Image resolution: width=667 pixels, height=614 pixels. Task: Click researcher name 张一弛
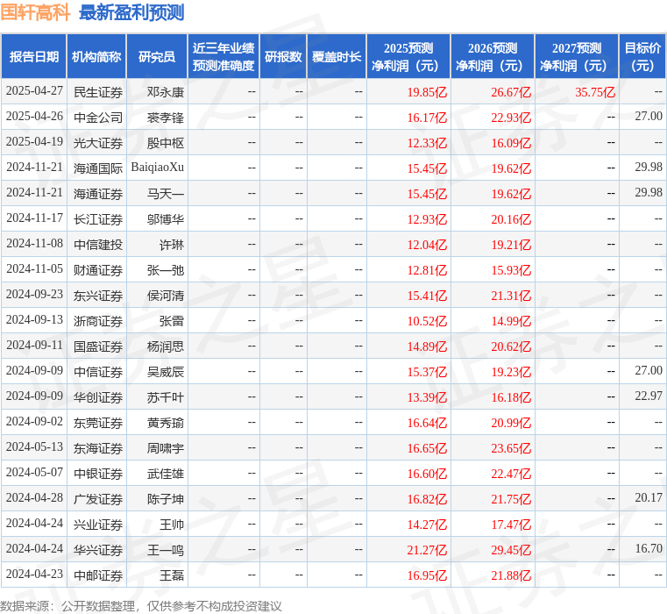(166, 270)
